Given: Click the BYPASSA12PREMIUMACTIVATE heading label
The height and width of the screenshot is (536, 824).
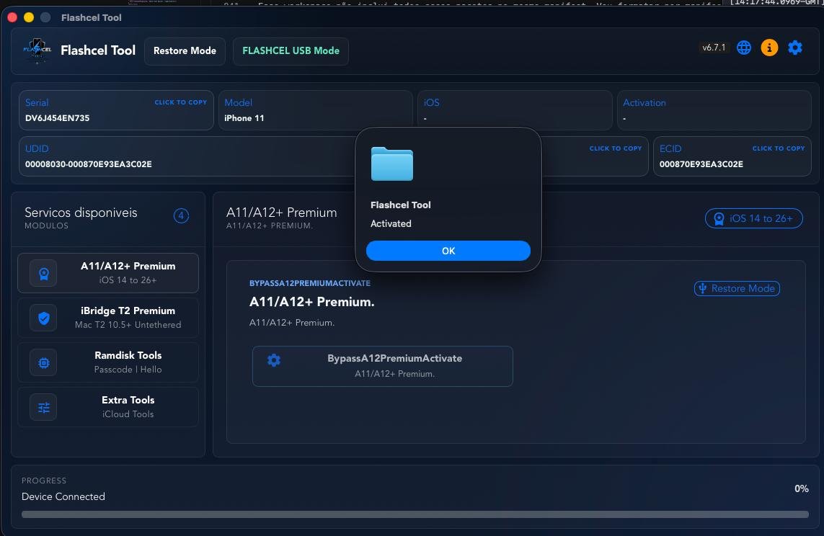Looking at the screenshot, I should pyautogui.click(x=309, y=283).
